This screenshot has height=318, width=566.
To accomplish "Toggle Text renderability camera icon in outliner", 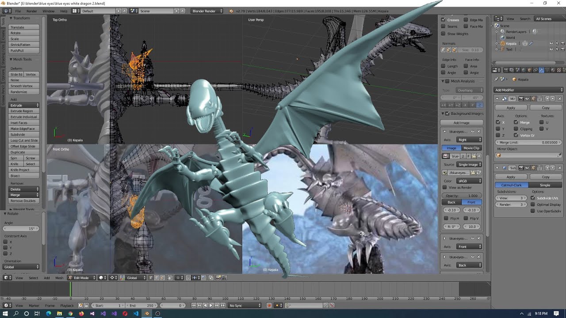I will coord(563,49).
